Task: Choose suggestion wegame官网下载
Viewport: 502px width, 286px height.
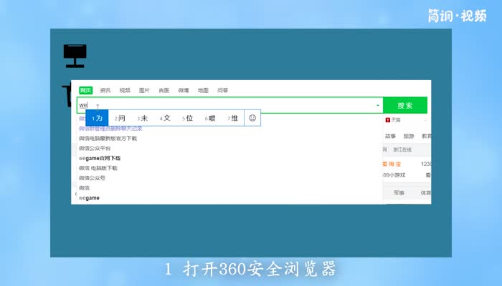Action: coord(100,158)
